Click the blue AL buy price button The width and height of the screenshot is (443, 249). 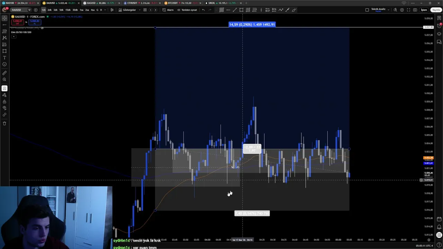pyautogui.click(x=35, y=22)
